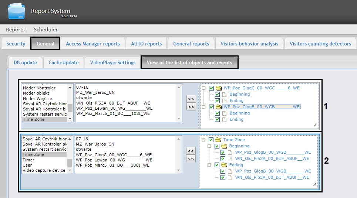Click page icon of Beginning under WP_Poz_GlogC
The image size is (357, 198).
[225, 94]
